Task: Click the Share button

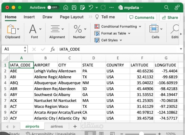Action: (x=170, y=18)
